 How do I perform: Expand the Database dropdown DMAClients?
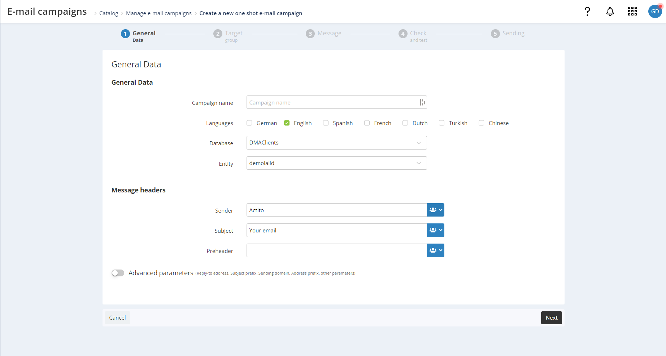coord(337,143)
